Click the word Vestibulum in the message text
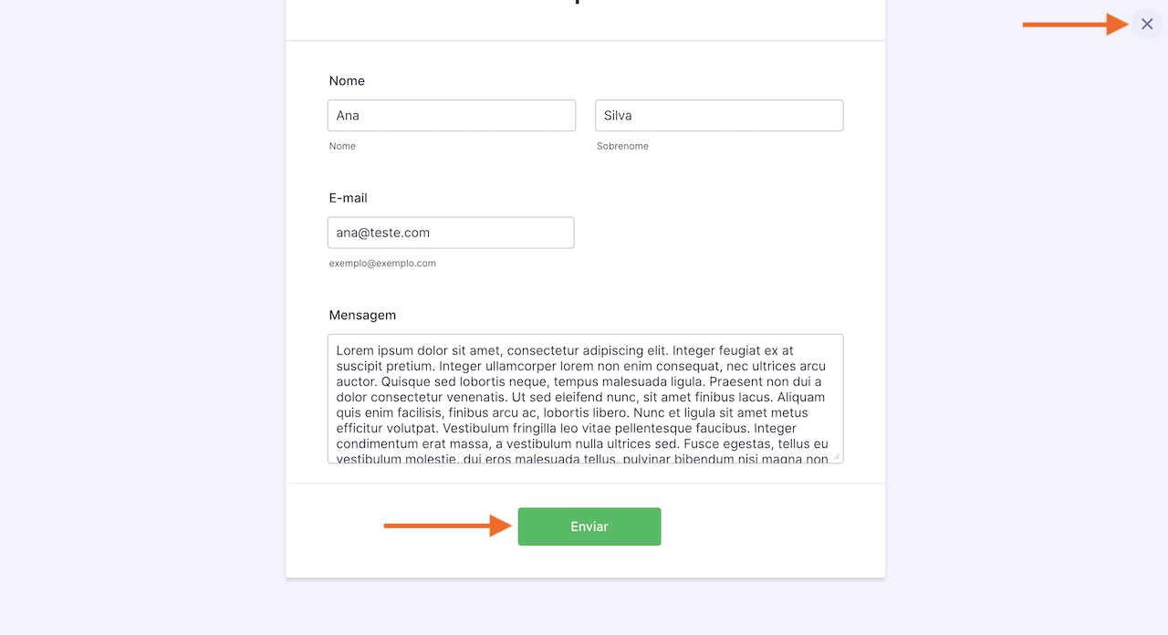1168x635 pixels. [477, 428]
